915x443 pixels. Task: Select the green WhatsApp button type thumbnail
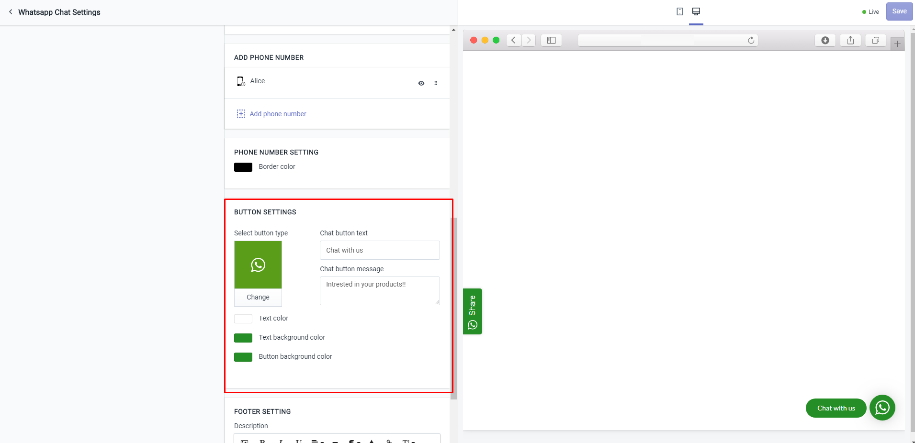[258, 265]
